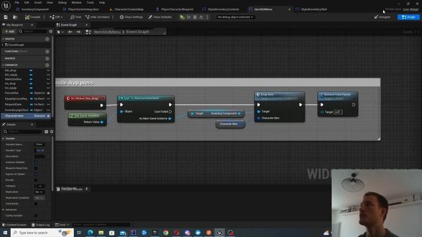Click the User Widget parent class link
Viewport: 422px width, 237px height.
pyautogui.click(x=410, y=9)
